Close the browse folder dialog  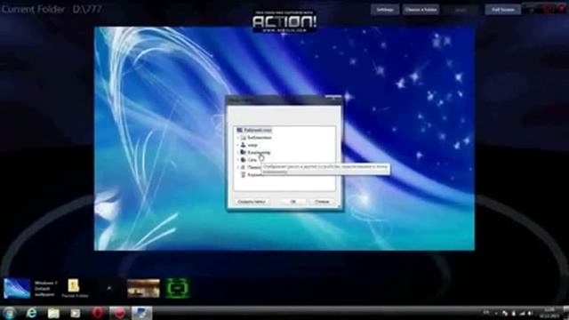tap(333, 98)
